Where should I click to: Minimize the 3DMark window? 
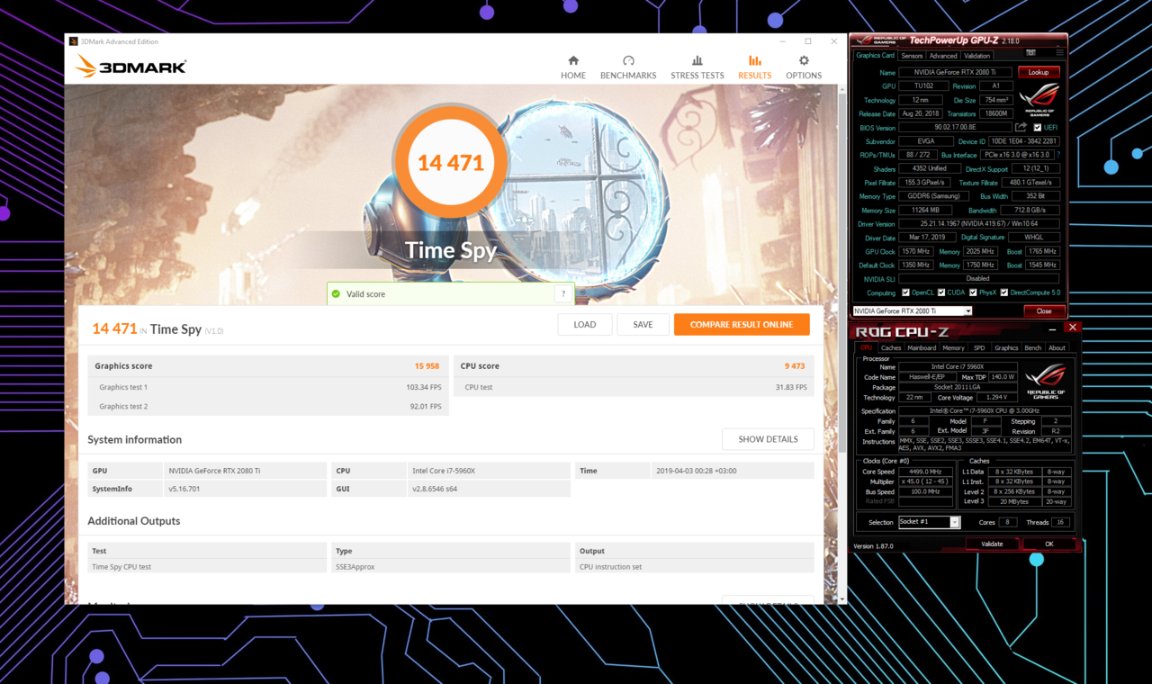783,40
